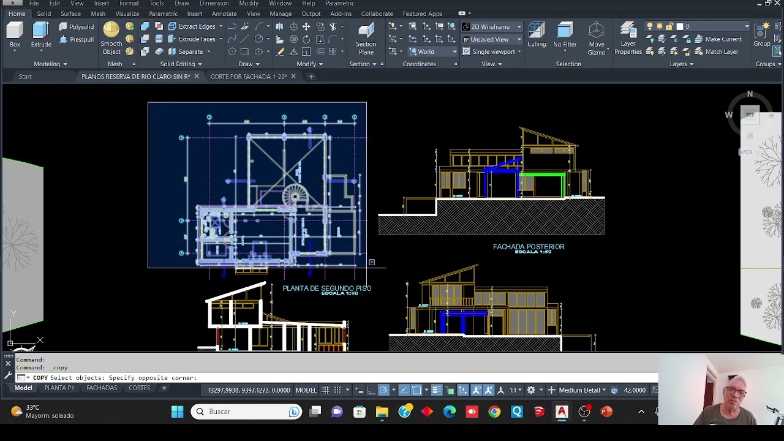This screenshot has width=784, height=441.
Task: Open the Medium Detail dropdown
Action: pos(582,390)
